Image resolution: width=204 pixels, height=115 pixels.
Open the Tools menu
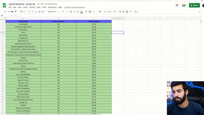44,7
